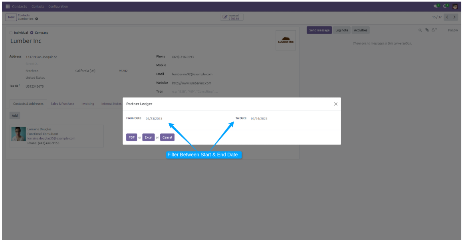
Task: Open the Configuration menu
Action: 58,6
